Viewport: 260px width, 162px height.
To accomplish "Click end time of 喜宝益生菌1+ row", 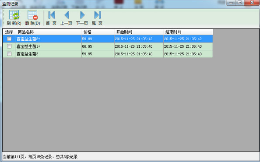I will [188, 46].
